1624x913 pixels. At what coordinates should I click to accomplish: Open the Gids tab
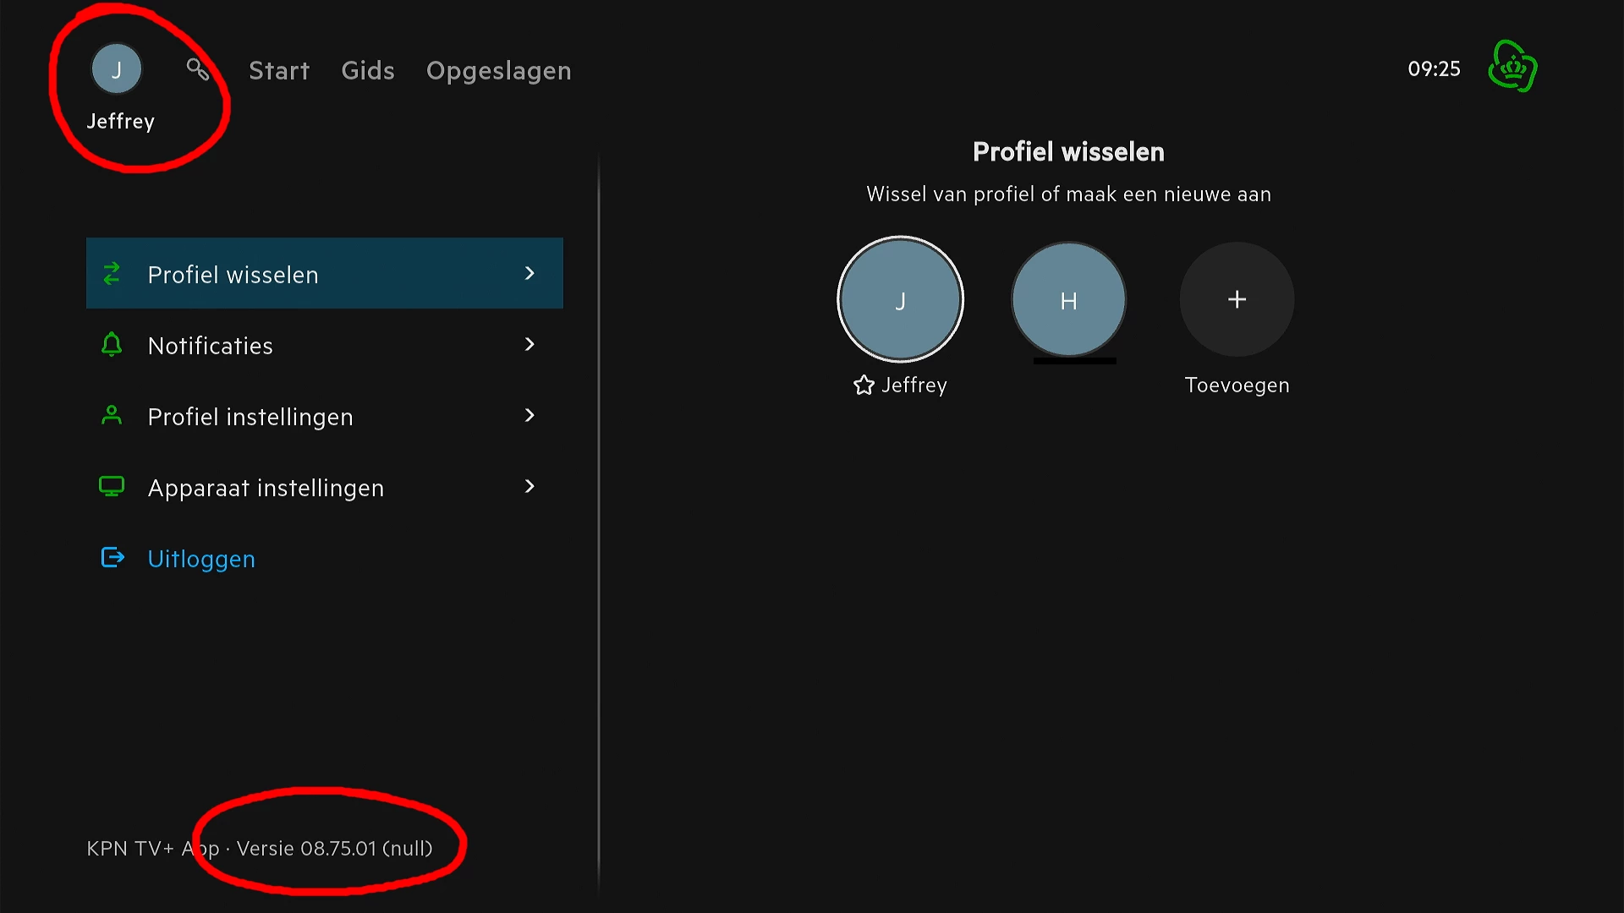click(x=368, y=70)
